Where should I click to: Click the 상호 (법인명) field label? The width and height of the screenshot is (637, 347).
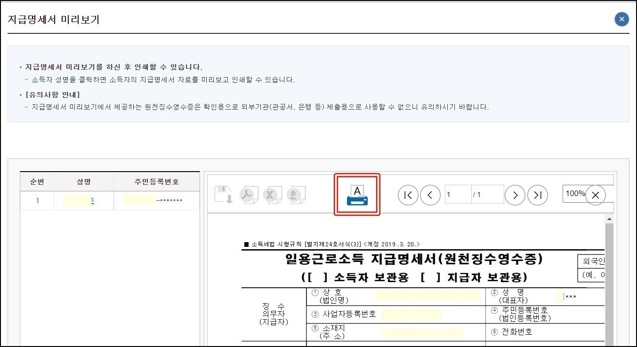pyautogui.click(x=331, y=296)
